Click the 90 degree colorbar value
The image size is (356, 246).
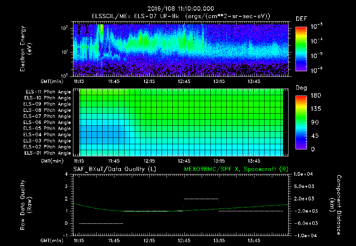click(315, 123)
